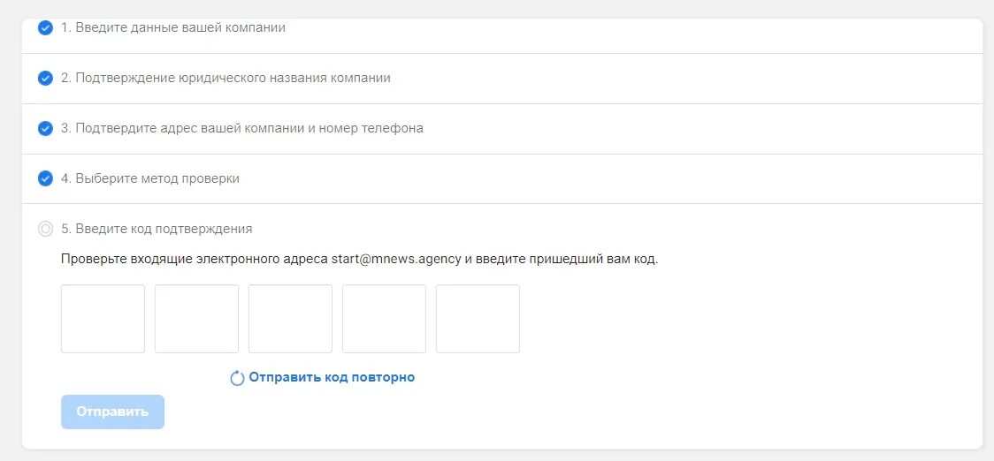Viewport: 994px width, 461px height.
Task: Click the empty circle indicator for step 5
Action: 45,229
